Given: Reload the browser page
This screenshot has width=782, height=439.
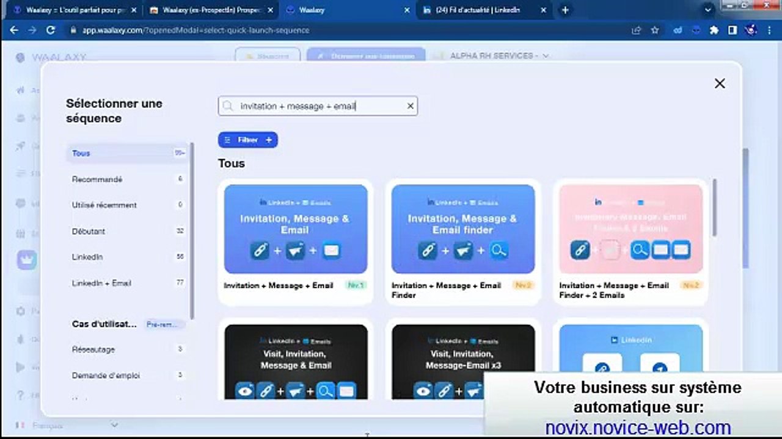Looking at the screenshot, I should [x=51, y=30].
